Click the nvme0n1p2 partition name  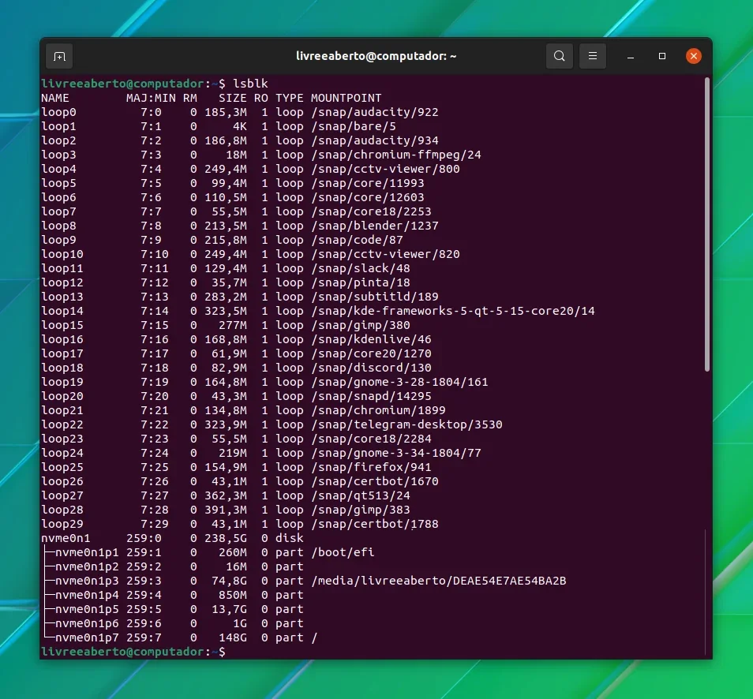coord(87,566)
